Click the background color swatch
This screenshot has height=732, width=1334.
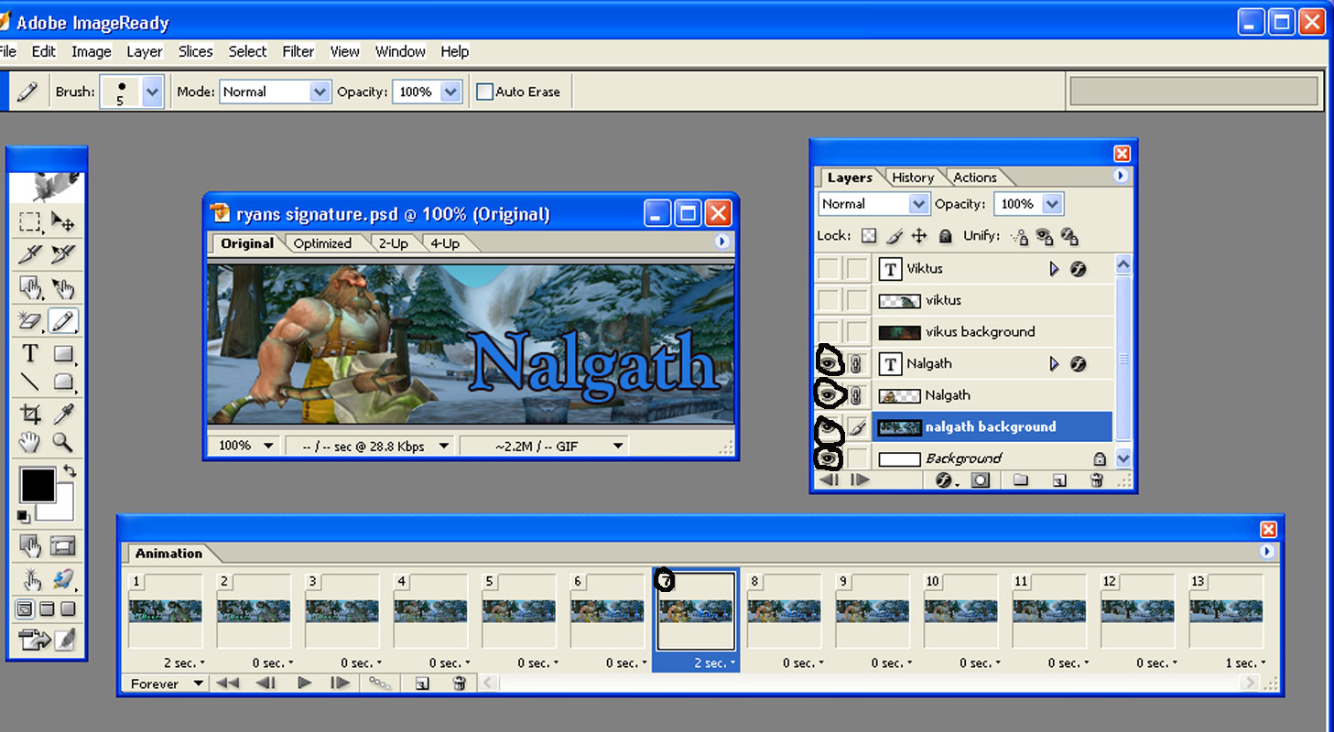point(60,506)
